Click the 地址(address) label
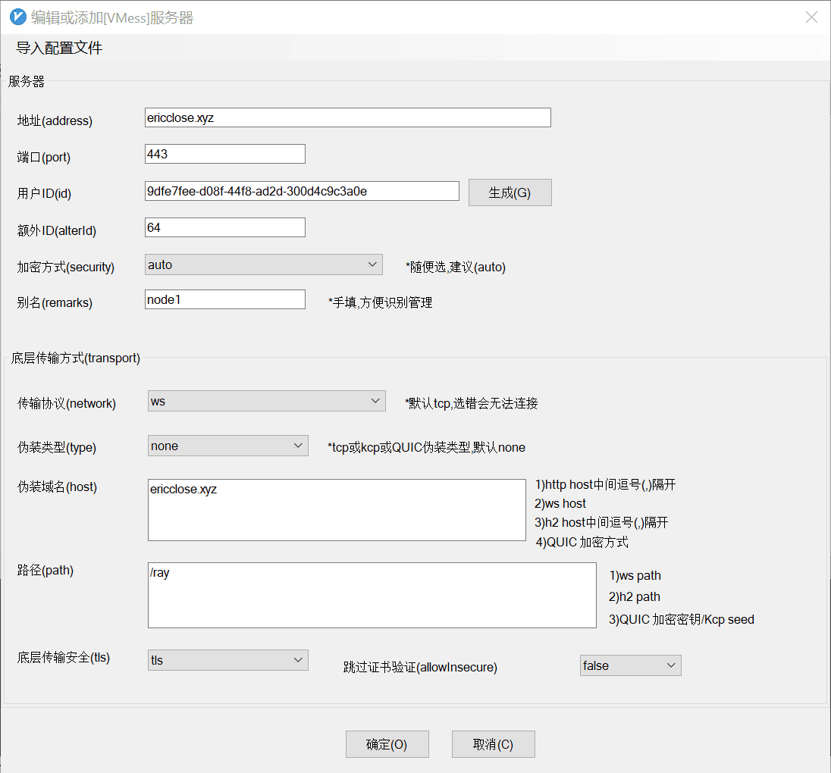The image size is (831, 773). [55, 120]
